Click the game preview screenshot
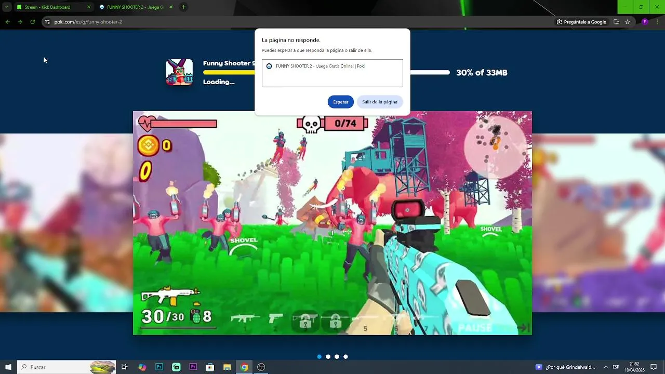The image size is (665, 374). pos(332,223)
